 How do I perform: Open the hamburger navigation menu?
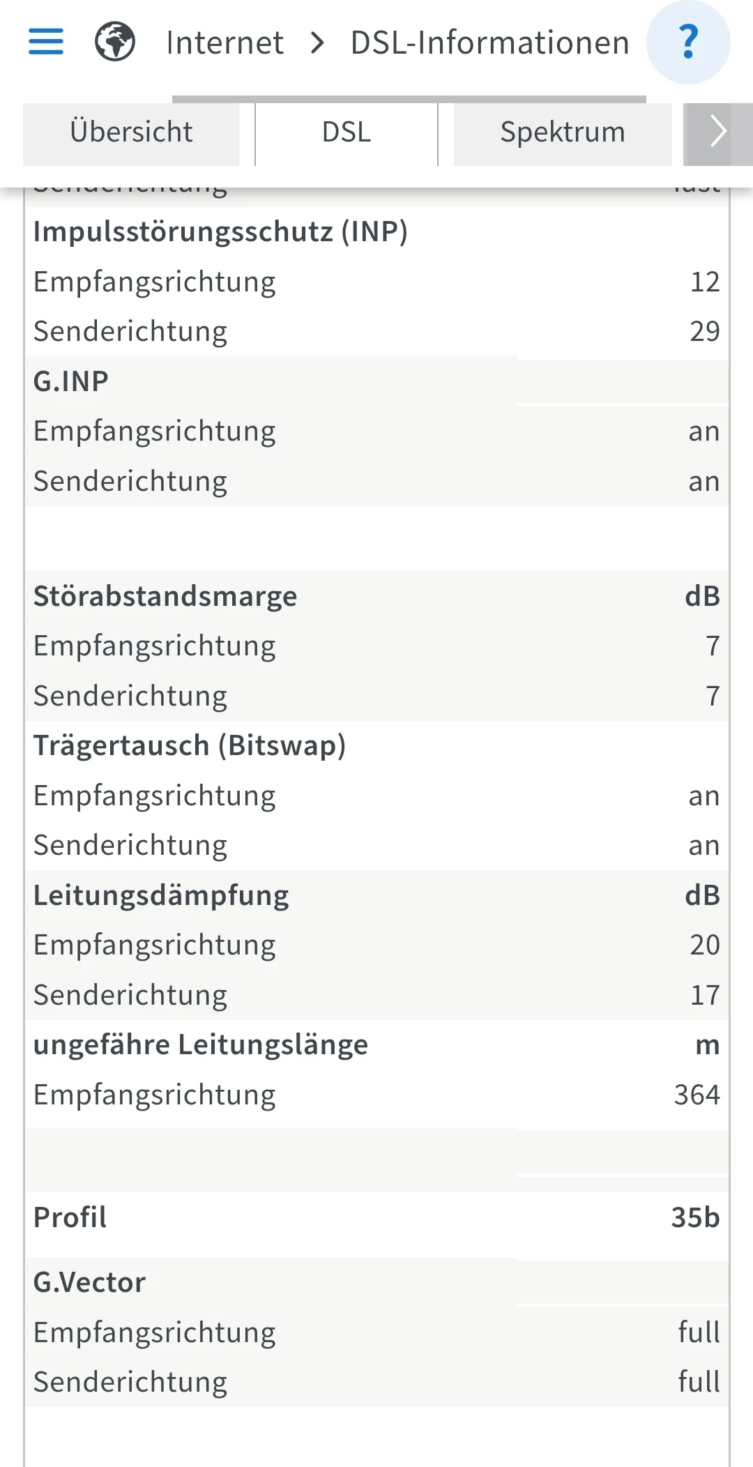(x=46, y=42)
